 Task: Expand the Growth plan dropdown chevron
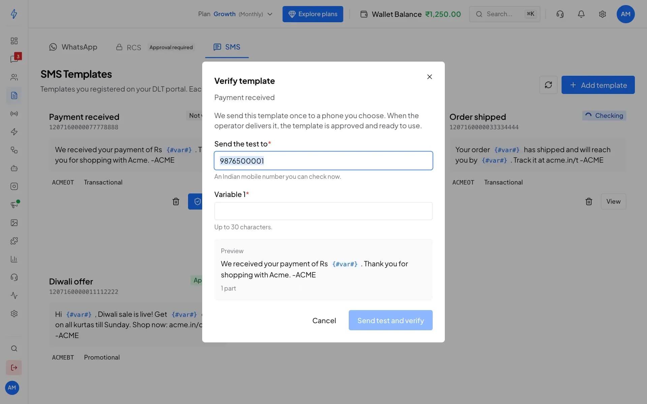(270, 14)
